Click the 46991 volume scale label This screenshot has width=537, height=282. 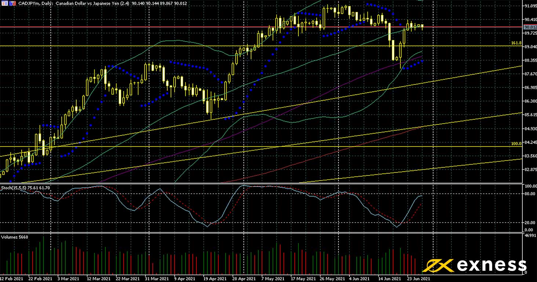(530, 235)
